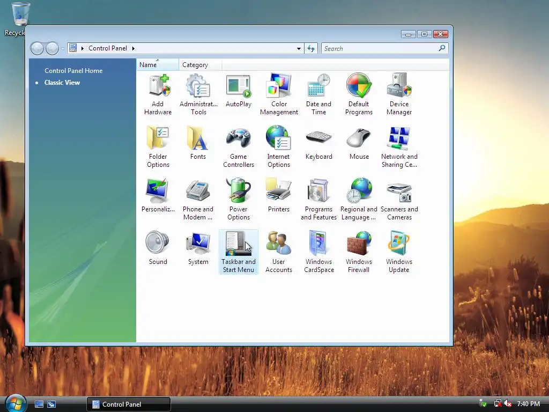Open Network and Sharing Center
The image size is (549, 412).
pyautogui.click(x=399, y=147)
